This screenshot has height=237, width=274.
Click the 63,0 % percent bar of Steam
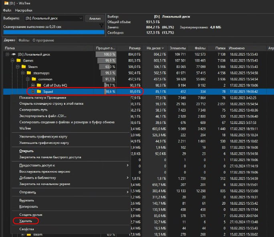pyautogui.click(x=107, y=67)
